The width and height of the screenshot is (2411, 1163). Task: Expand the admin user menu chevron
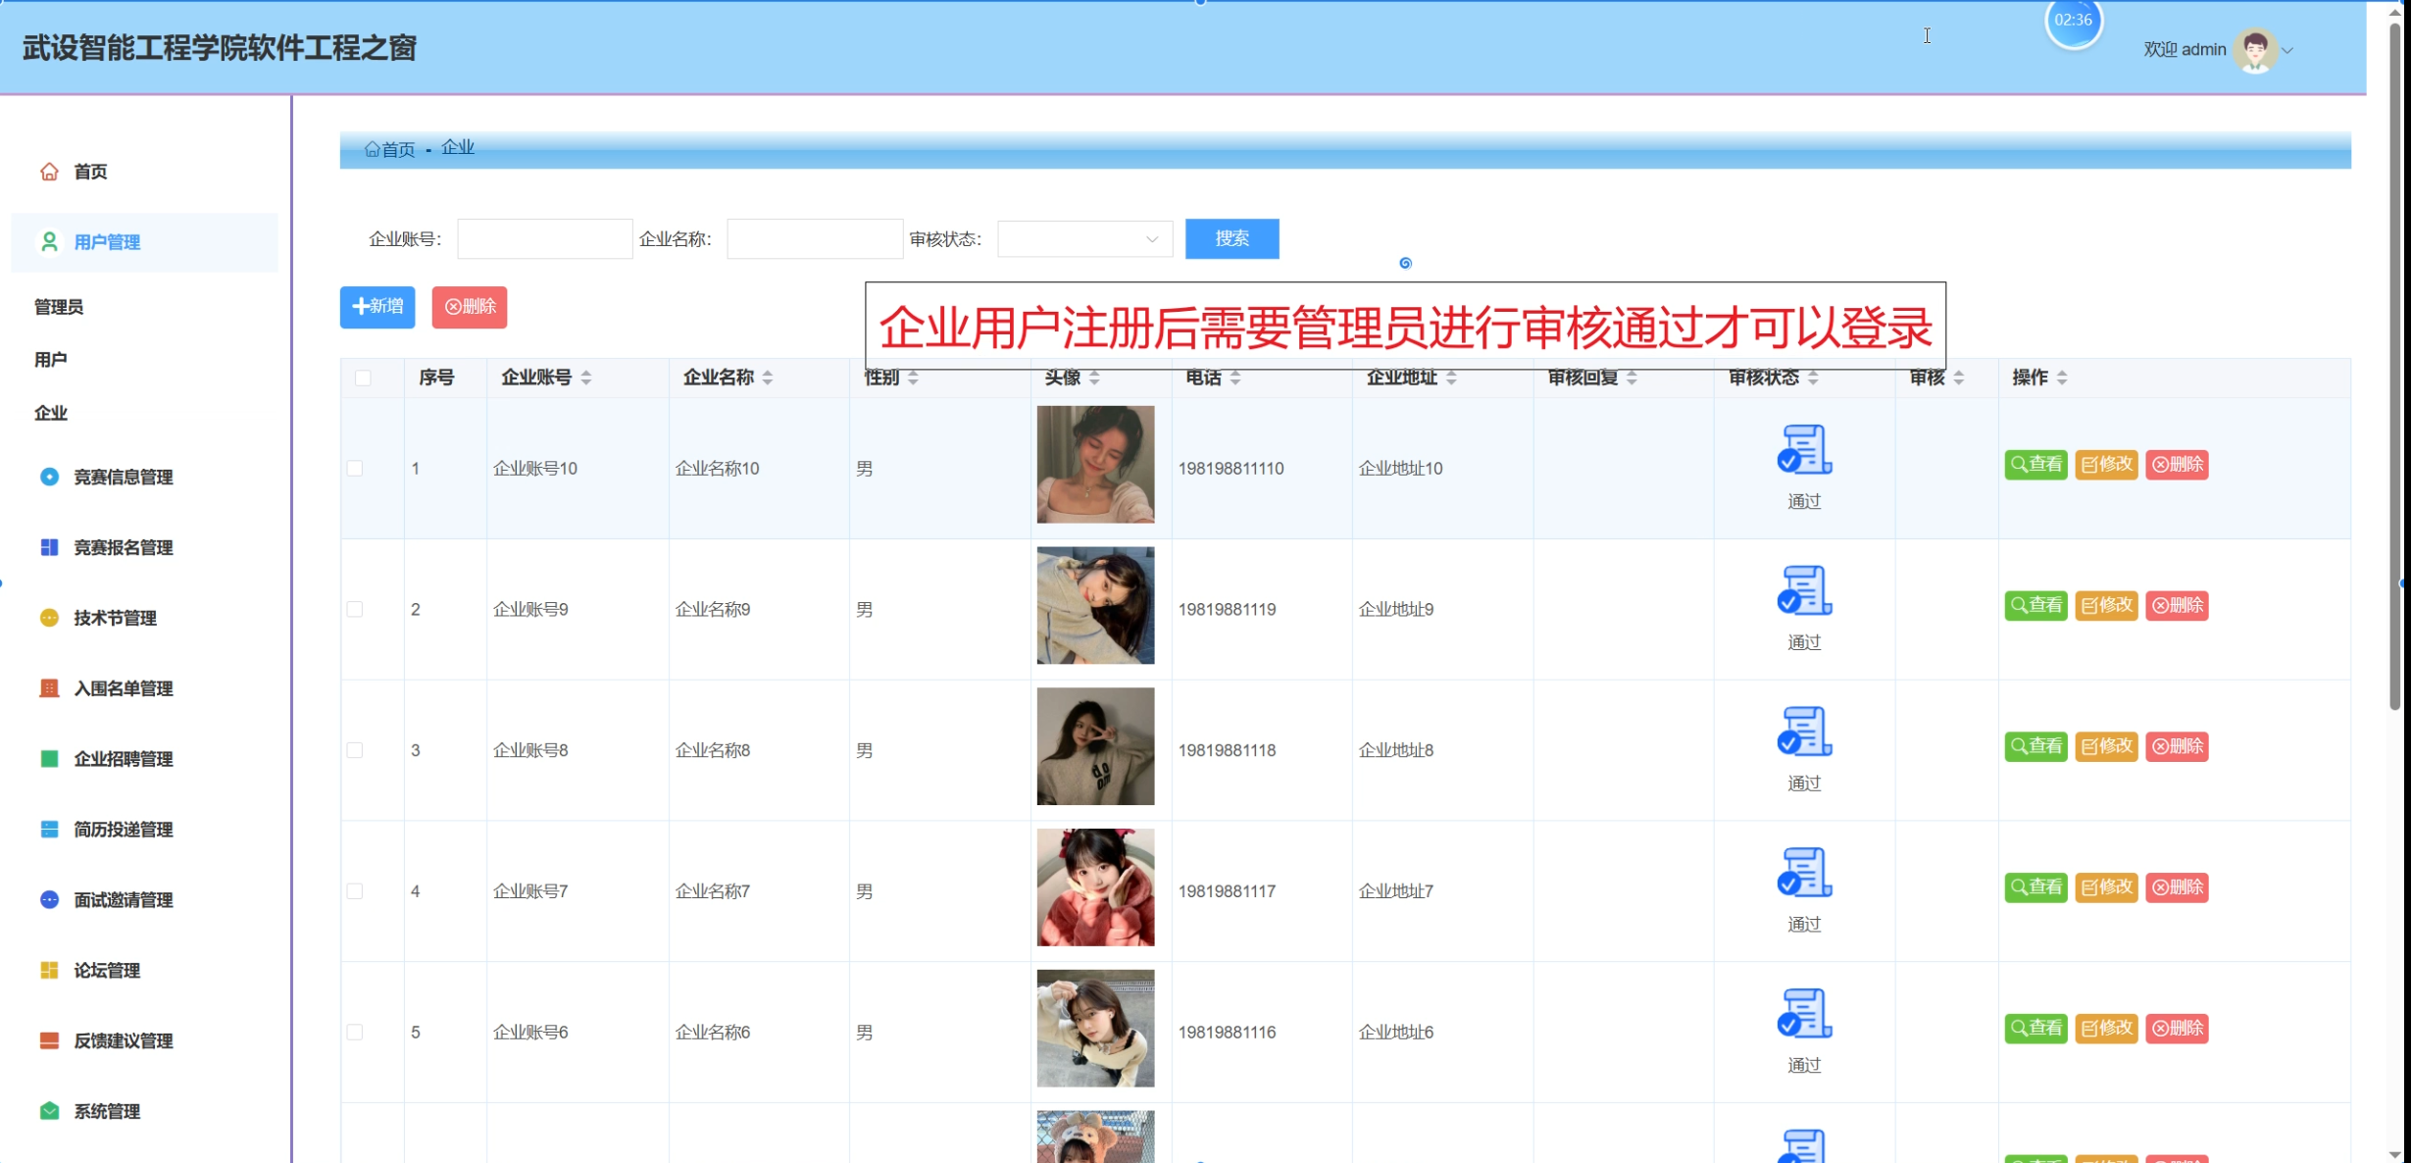(2287, 51)
